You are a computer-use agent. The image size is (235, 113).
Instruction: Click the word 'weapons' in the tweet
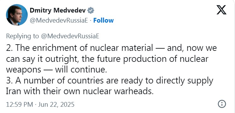(x=24, y=70)
